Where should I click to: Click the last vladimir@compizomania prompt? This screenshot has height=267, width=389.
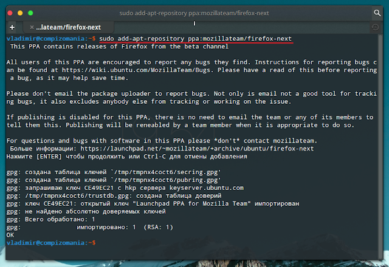click(x=51, y=243)
